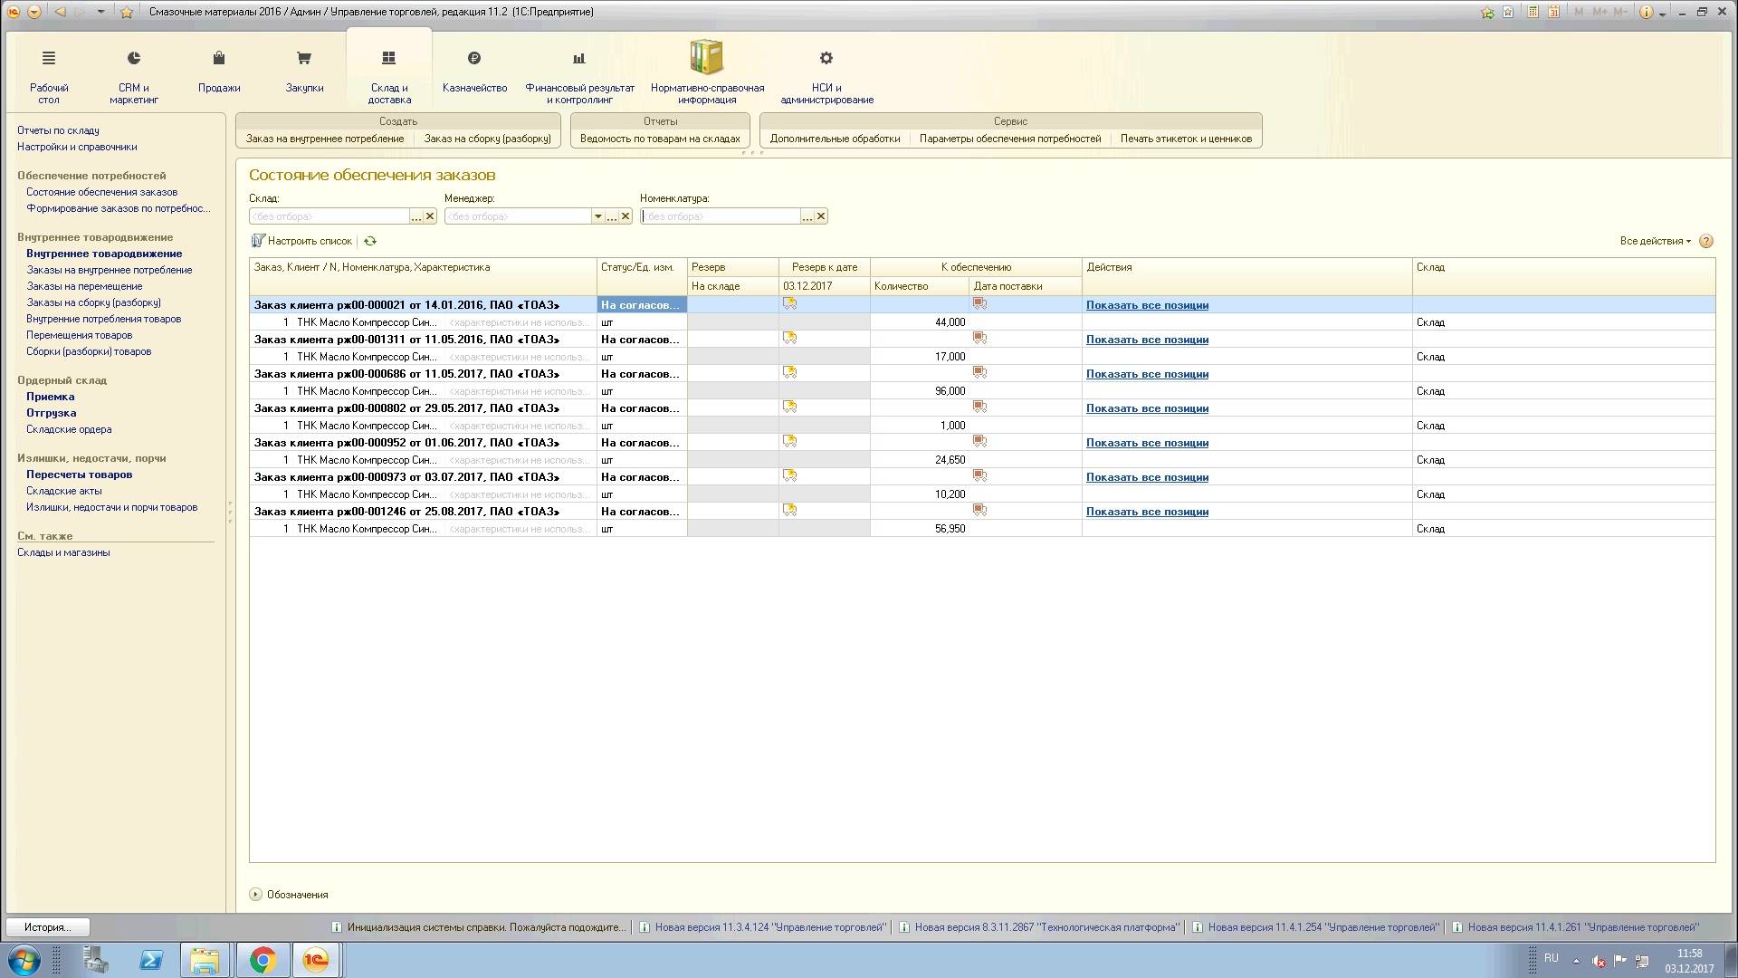Click the refresh list icon
The width and height of the screenshot is (1738, 978).
pos(370,241)
